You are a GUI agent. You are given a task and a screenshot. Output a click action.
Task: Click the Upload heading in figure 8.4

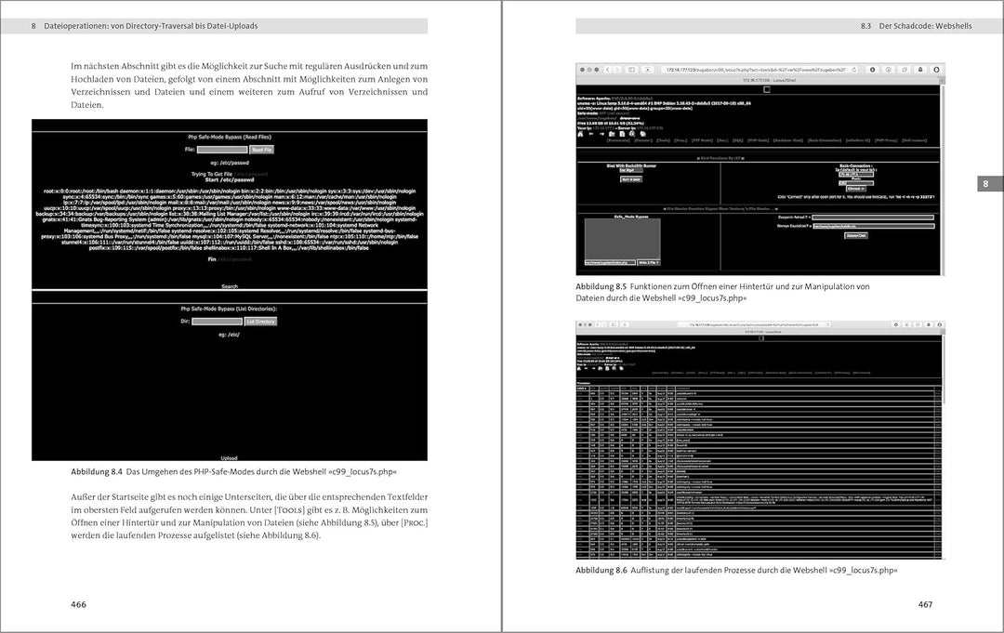click(230, 457)
